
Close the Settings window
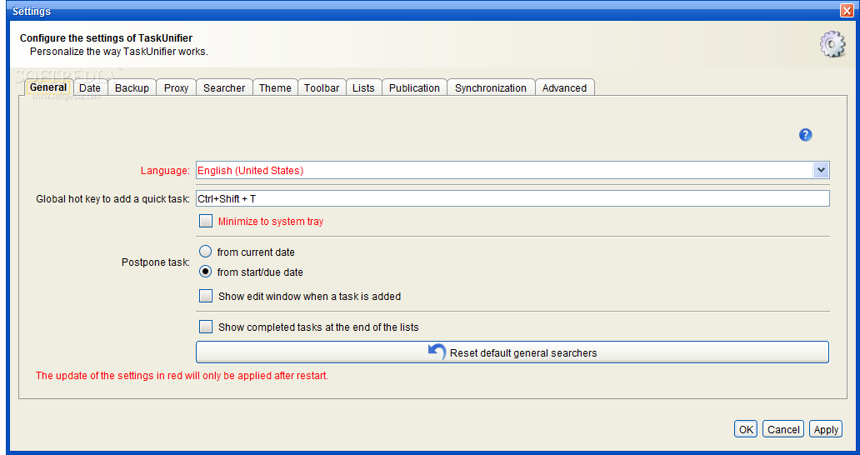(847, 10)
